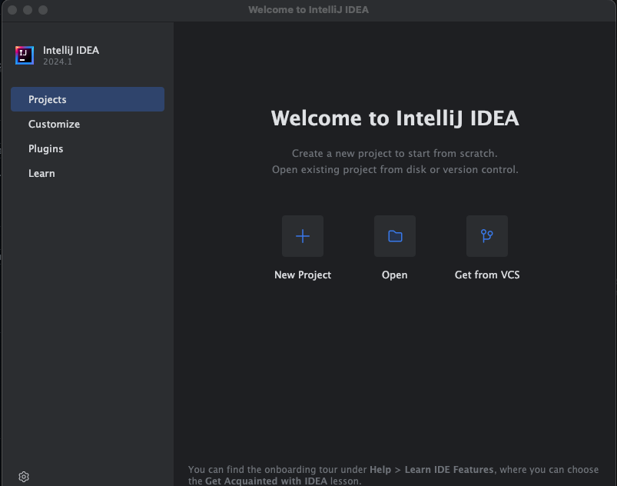Click the Open label under the folder
Viewport: 617px width, 486px height.
[394, 275]
